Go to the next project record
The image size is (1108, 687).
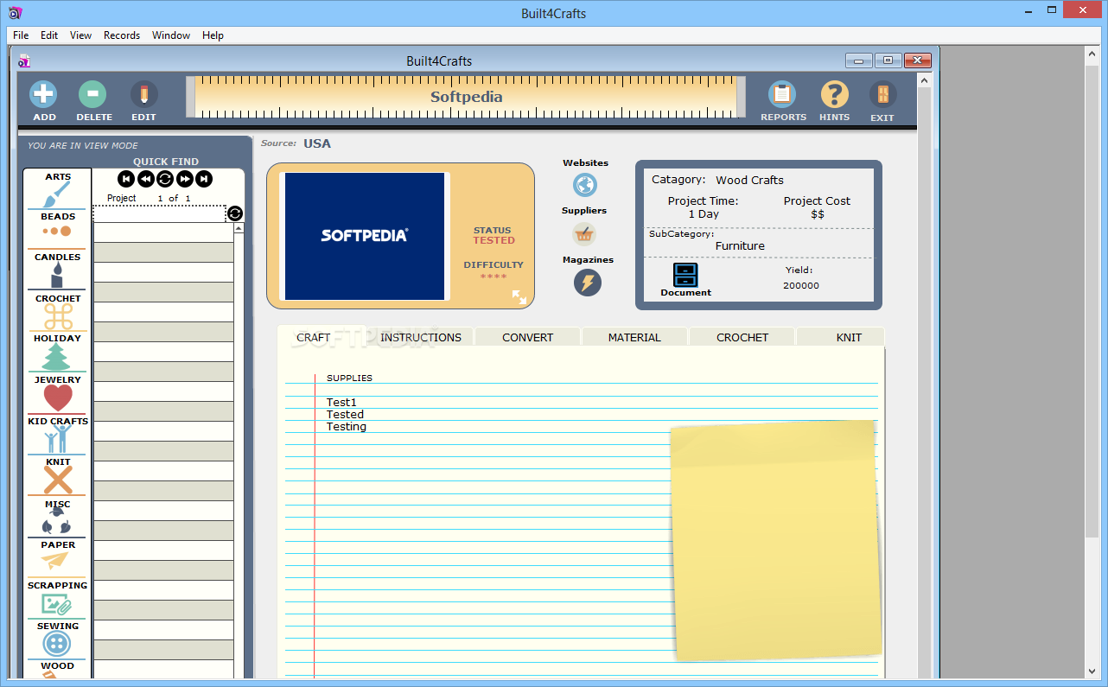point(185,179)
